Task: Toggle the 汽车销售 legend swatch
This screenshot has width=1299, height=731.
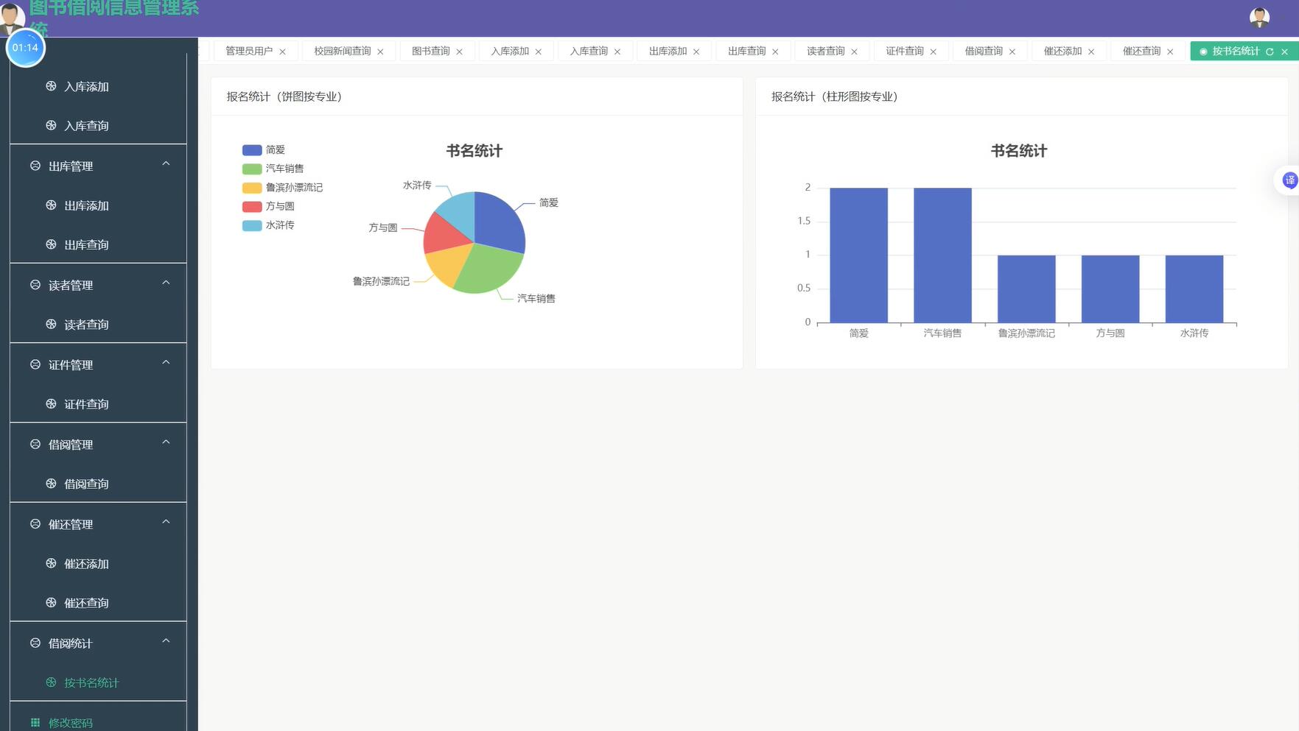Action: click(x=252, y=169)
